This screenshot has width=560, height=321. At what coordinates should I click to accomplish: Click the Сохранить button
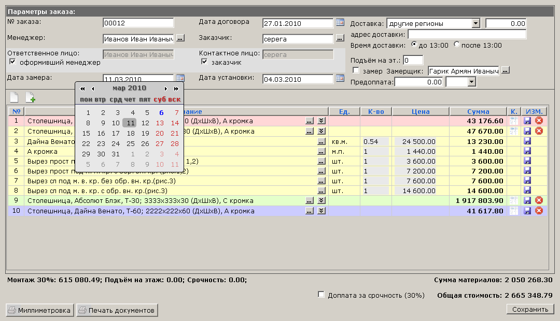coord(530,309)
